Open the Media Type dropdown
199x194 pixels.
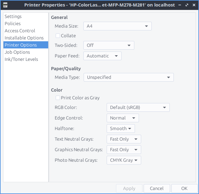click(x=128, y=77)
